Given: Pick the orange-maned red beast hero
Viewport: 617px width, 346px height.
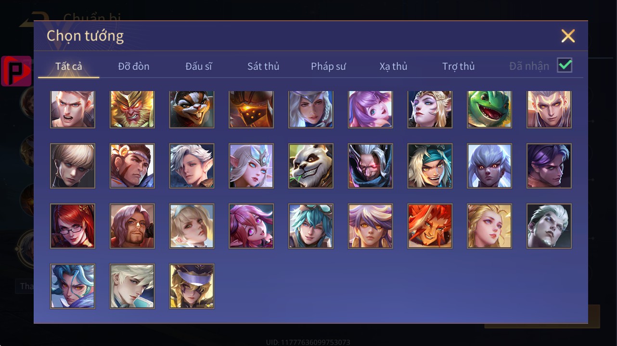Looking at the screenshot, I should (x=430, y=226).
